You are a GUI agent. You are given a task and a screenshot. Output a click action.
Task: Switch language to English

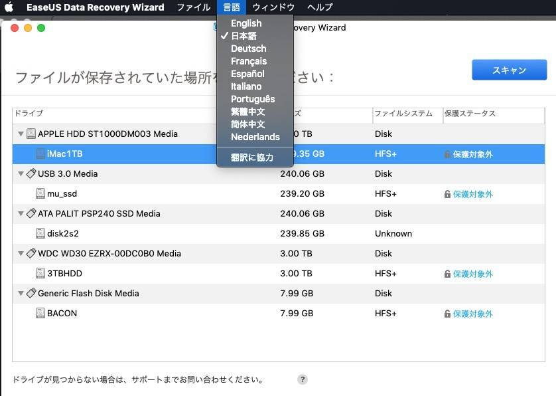[255, 23]
